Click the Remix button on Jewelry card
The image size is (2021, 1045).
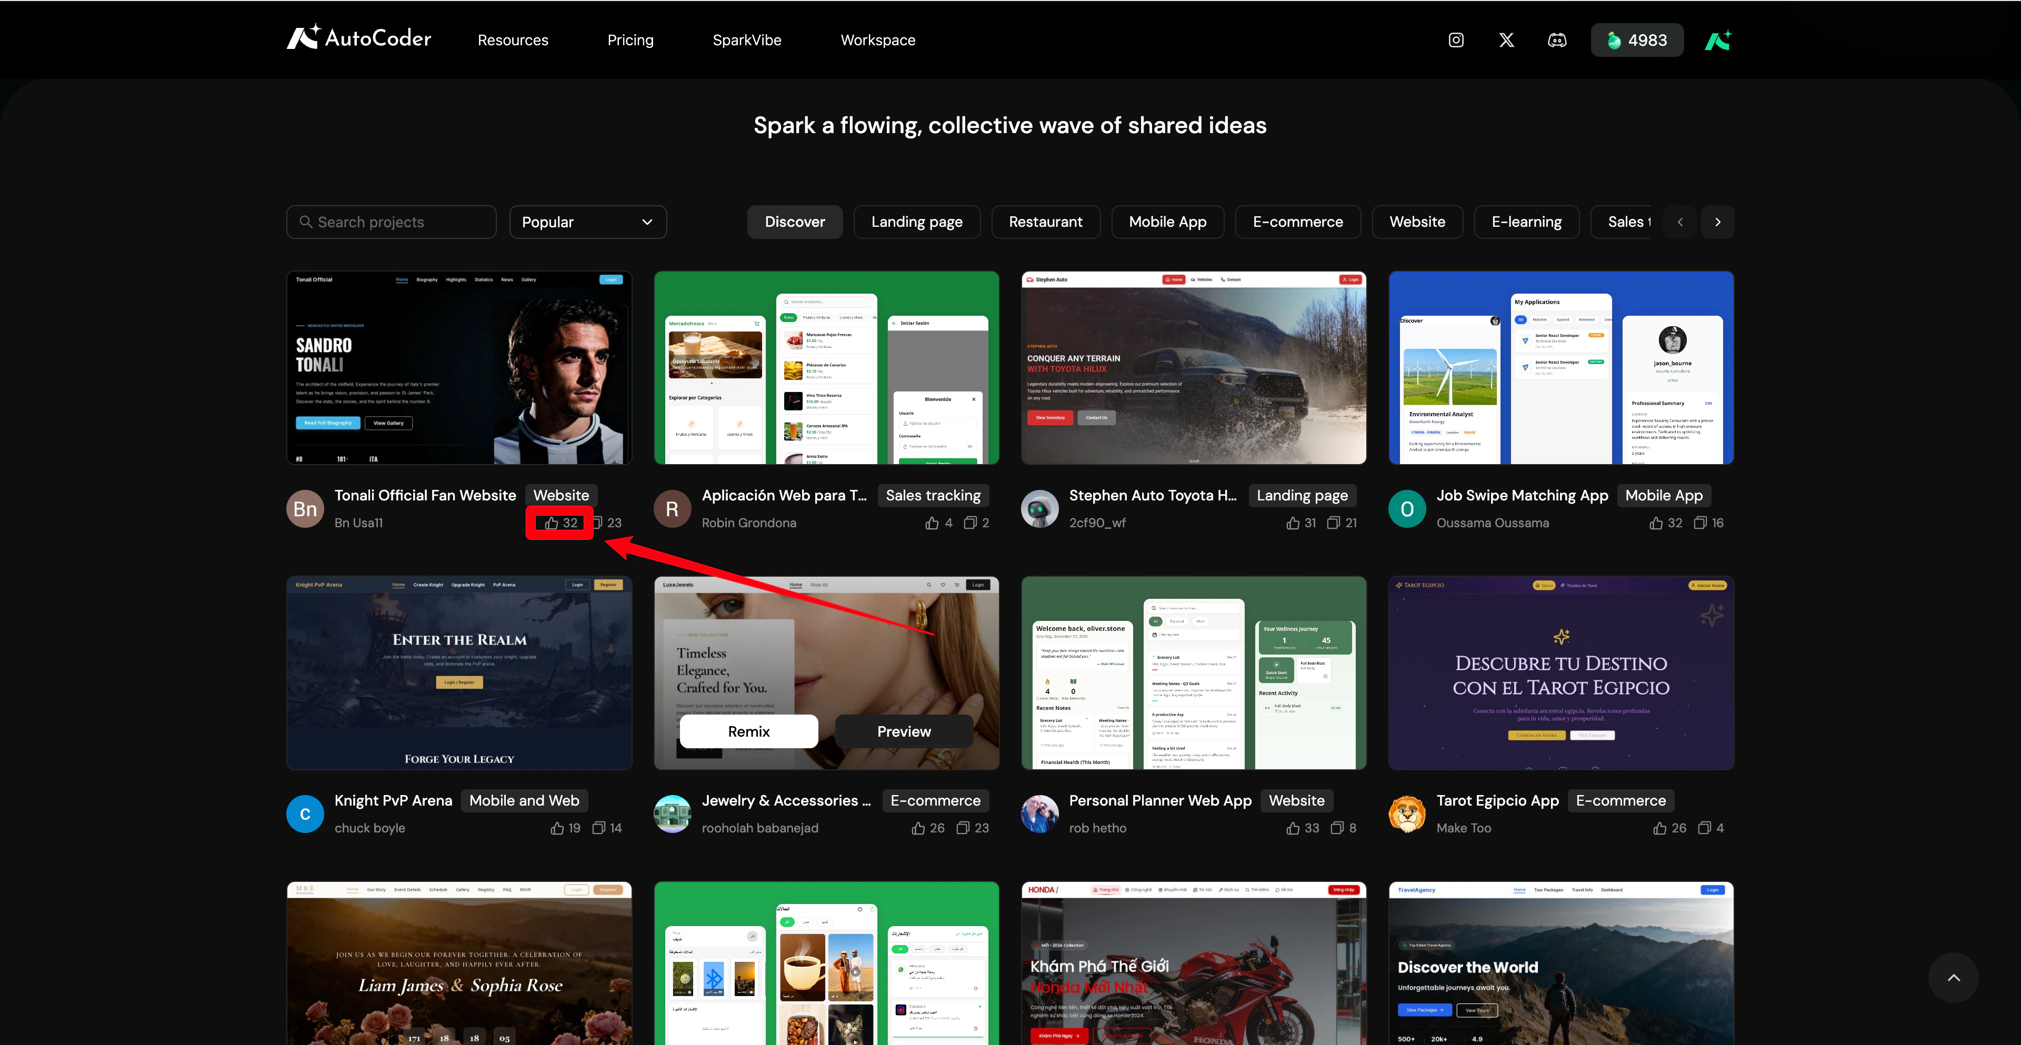(748, 731)
